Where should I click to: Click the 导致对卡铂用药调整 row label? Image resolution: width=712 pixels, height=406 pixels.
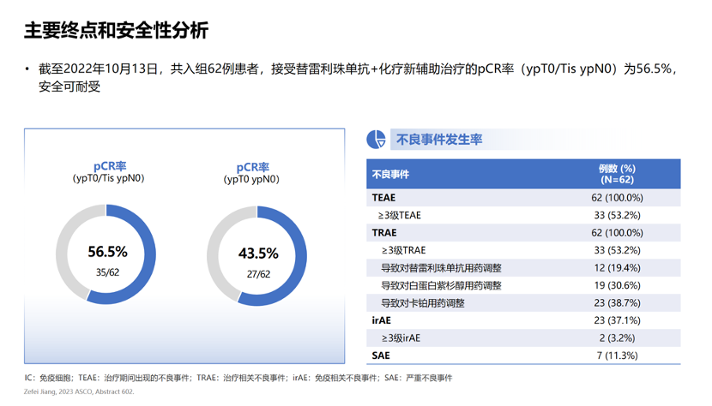pos(423,303)
